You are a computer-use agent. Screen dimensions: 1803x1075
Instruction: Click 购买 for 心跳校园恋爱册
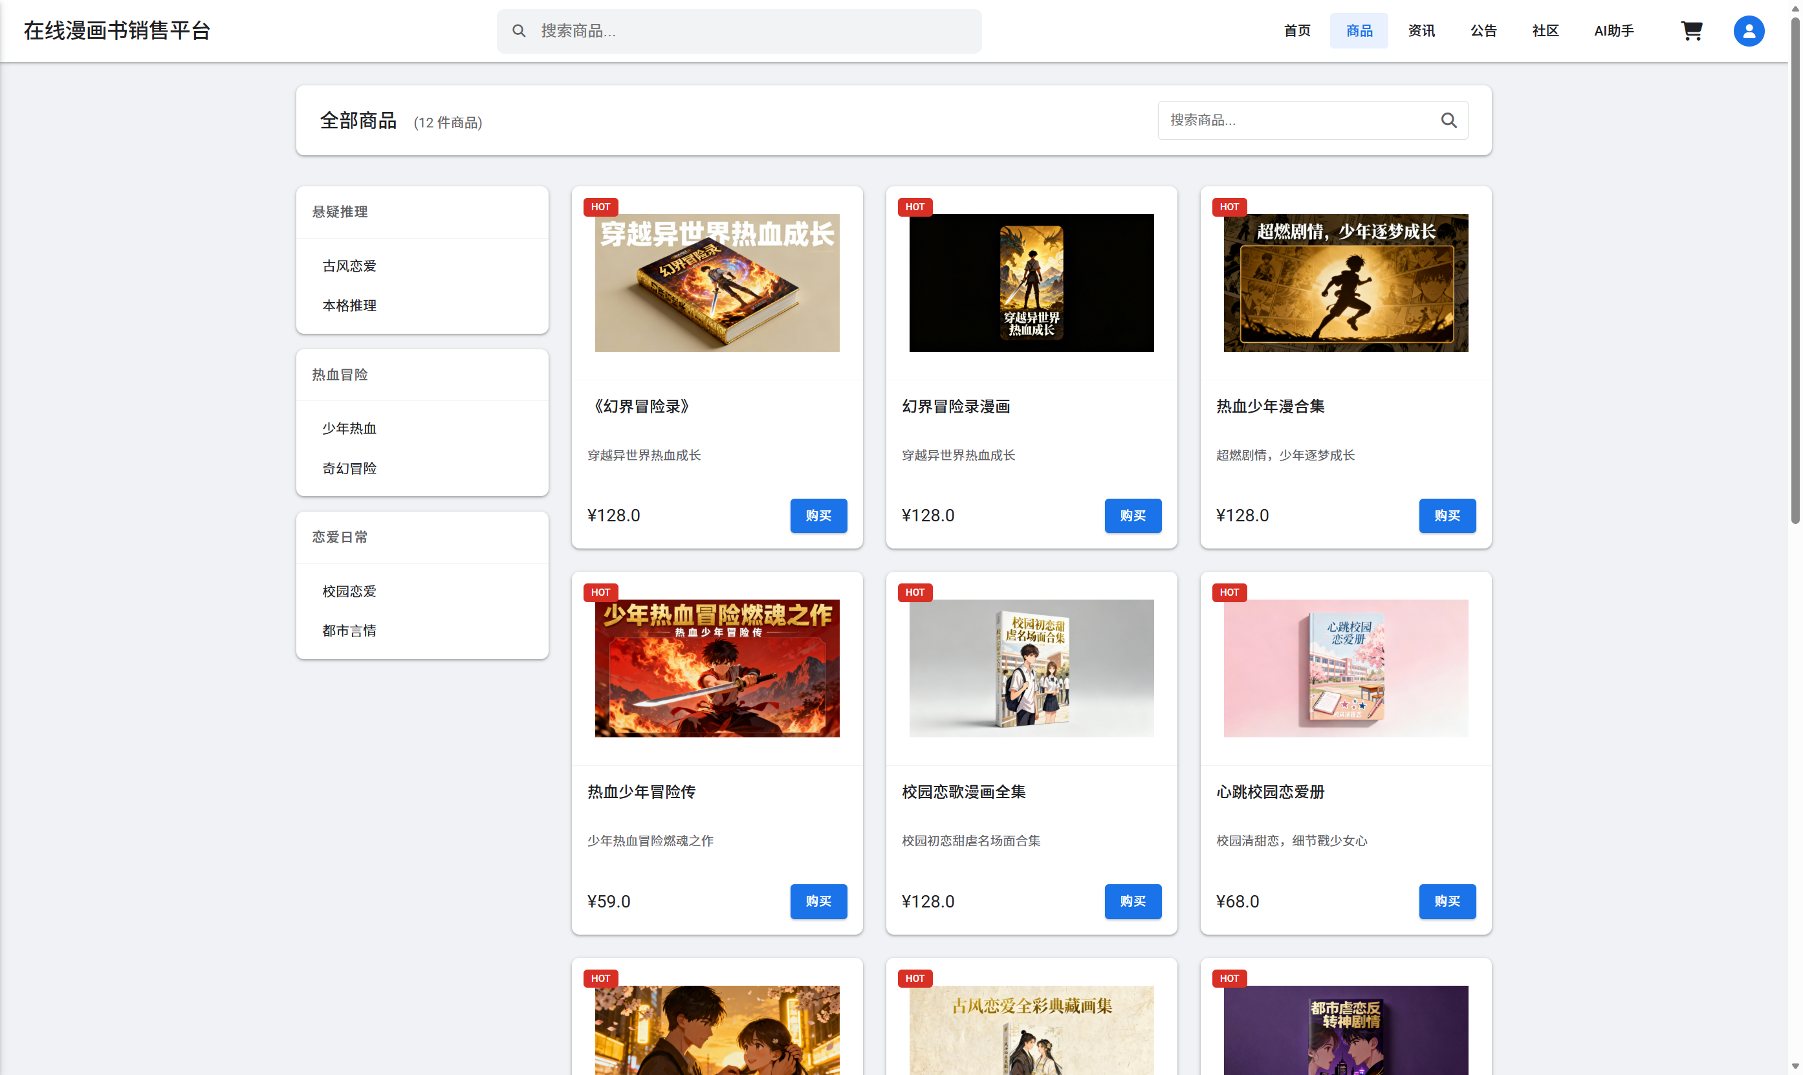pyautogui.click(x=1447, y=901)
